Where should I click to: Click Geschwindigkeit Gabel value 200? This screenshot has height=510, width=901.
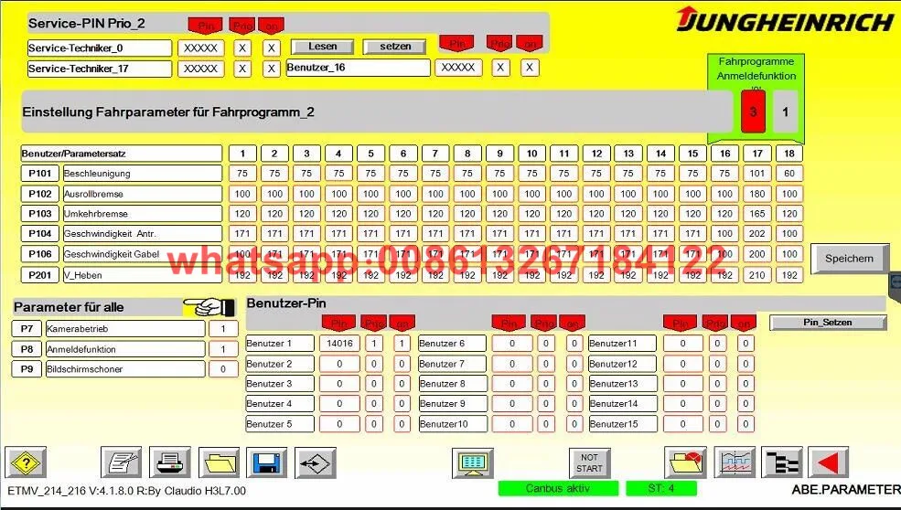[756, 254]
